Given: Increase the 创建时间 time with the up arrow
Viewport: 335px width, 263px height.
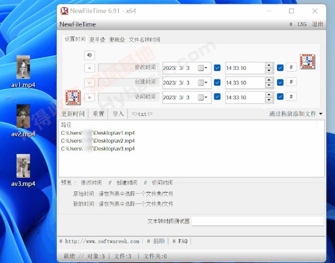Looking at the screenshot, I should pyautogui.click(x=269, y=80).
